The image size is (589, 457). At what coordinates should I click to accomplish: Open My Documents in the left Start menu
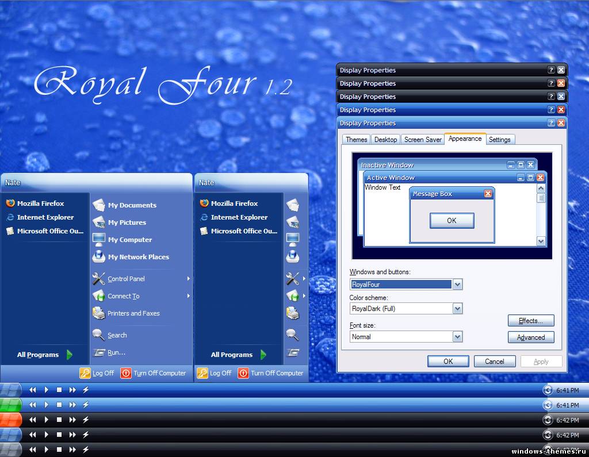125,205
